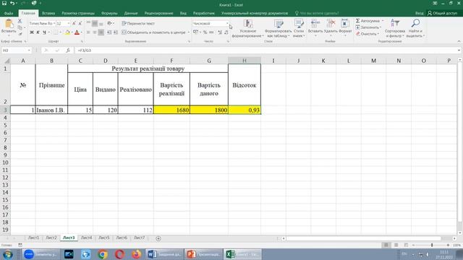463x260 pixels.
Task: Open Conditional Formatting (Условное форматирование)
Action: [247, 28]
